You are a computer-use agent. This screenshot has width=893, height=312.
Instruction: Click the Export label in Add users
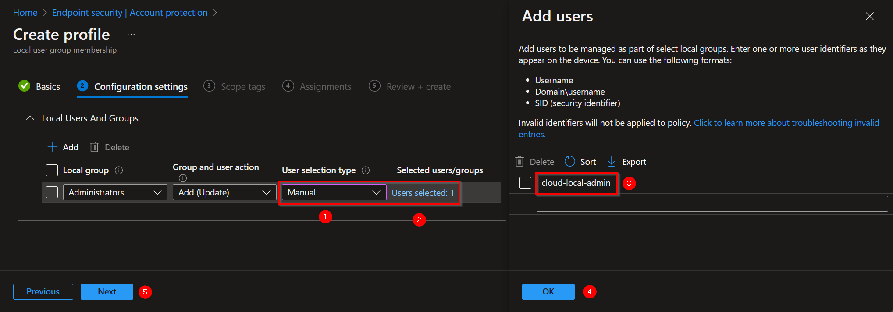pyautogui.click(x=634, y=162)
